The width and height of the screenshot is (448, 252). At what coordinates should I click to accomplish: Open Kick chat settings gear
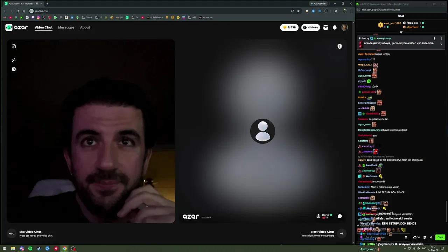click(431, 237)
